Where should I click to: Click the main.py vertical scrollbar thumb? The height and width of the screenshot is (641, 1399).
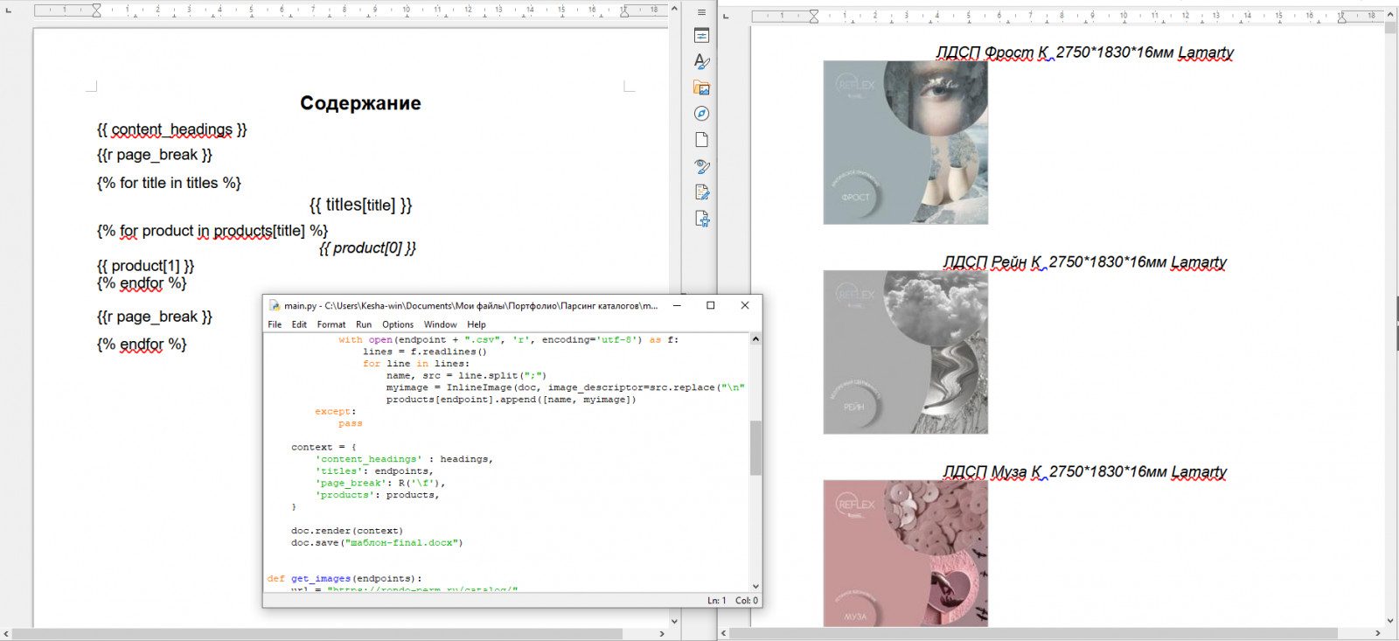click(755, 448)
